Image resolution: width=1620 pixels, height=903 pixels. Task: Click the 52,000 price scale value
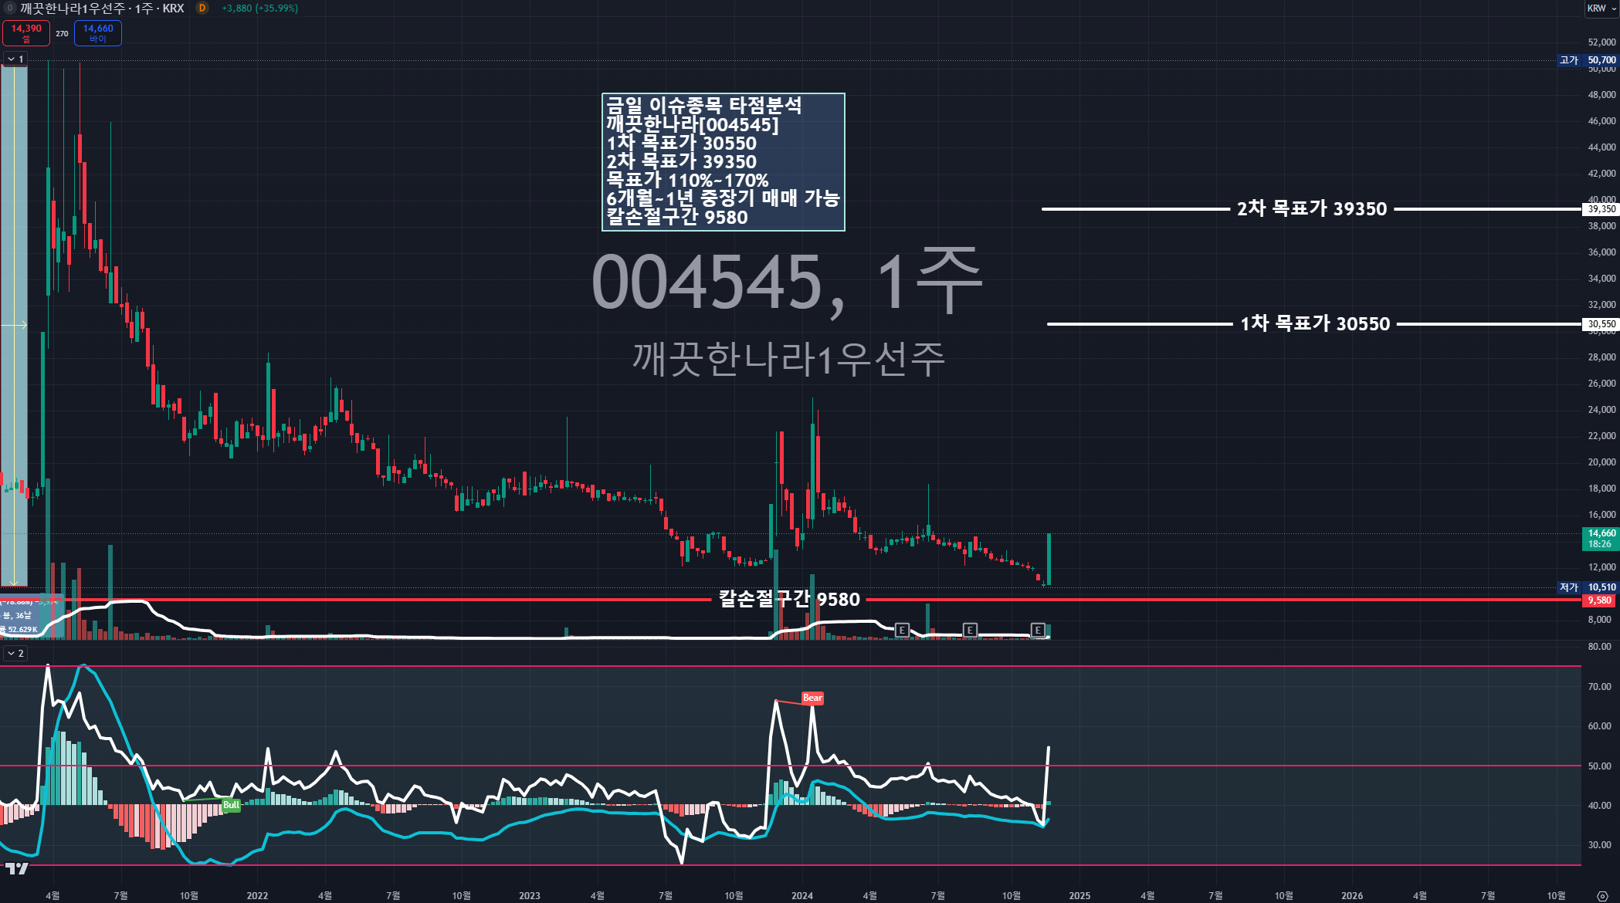[1601, 42]
